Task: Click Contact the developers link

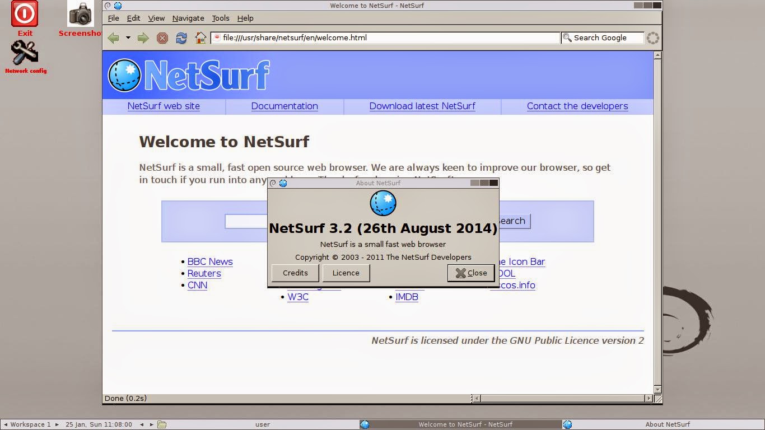Action: 577,106
